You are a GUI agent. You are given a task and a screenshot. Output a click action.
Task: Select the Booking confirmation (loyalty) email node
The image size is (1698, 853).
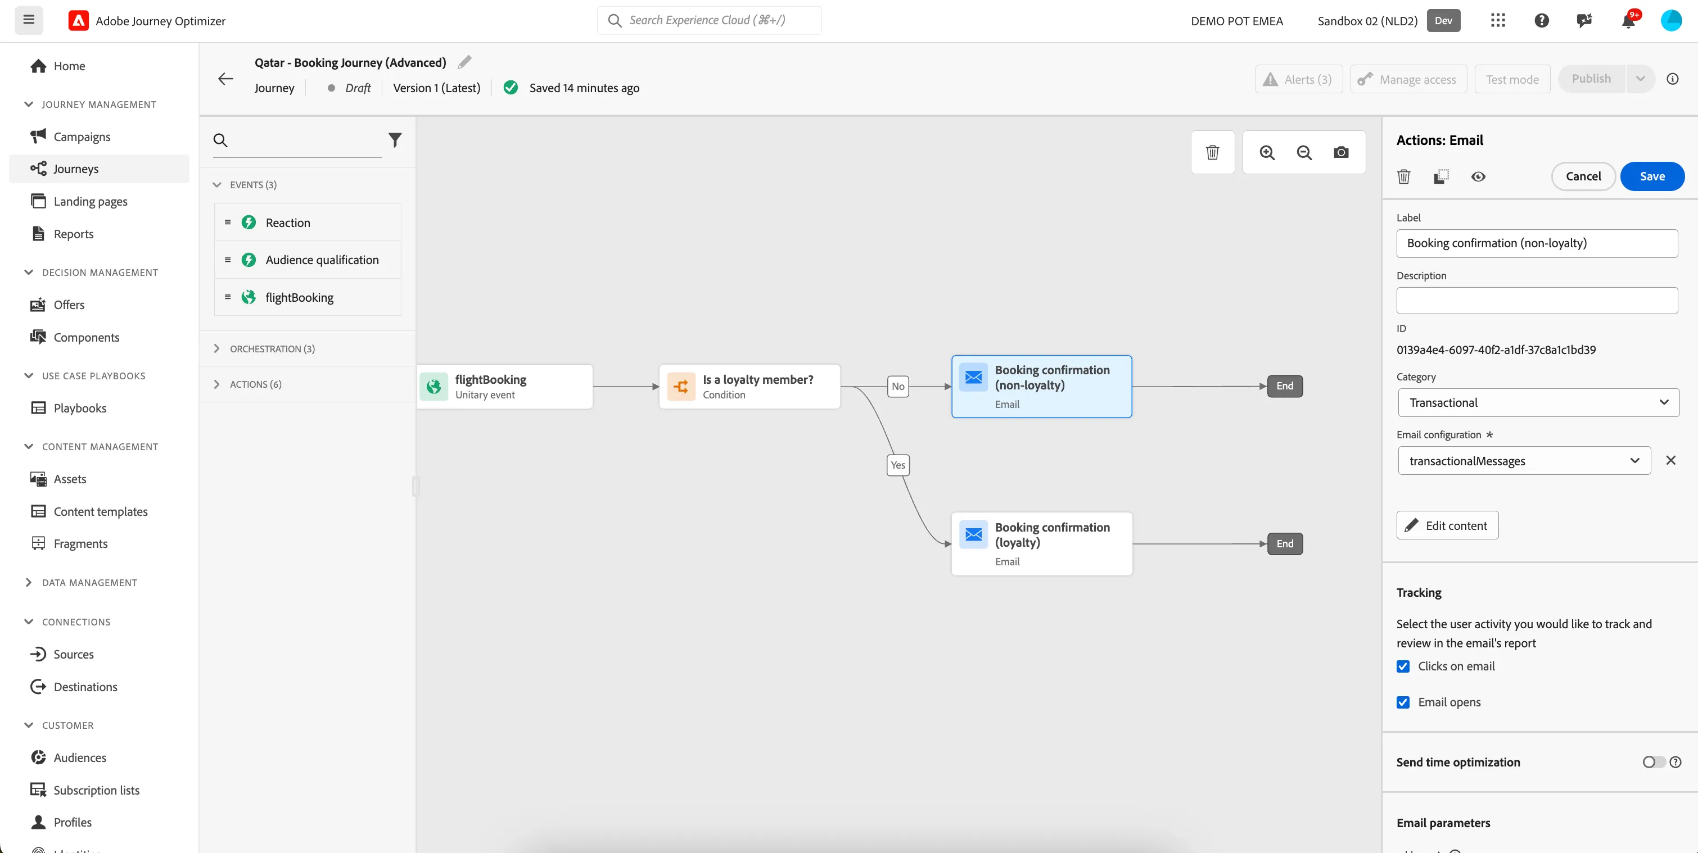pyautogui.click(x=1041, y=543)
